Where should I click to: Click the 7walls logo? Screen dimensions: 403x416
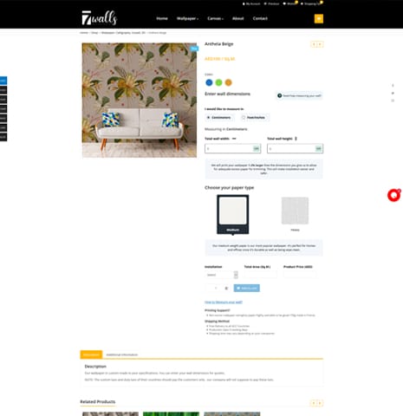click(x=100, y=18)
